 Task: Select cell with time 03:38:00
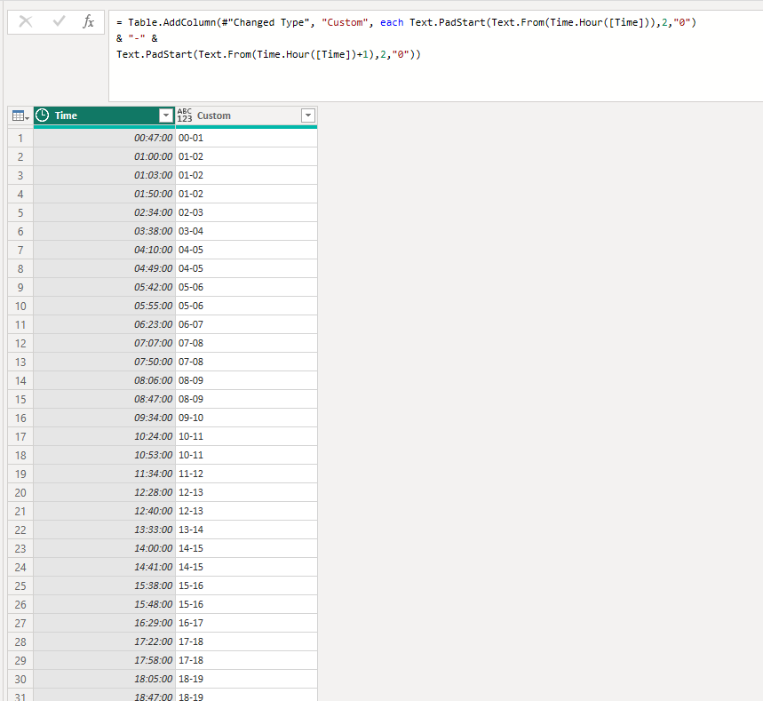click(104, 231)
